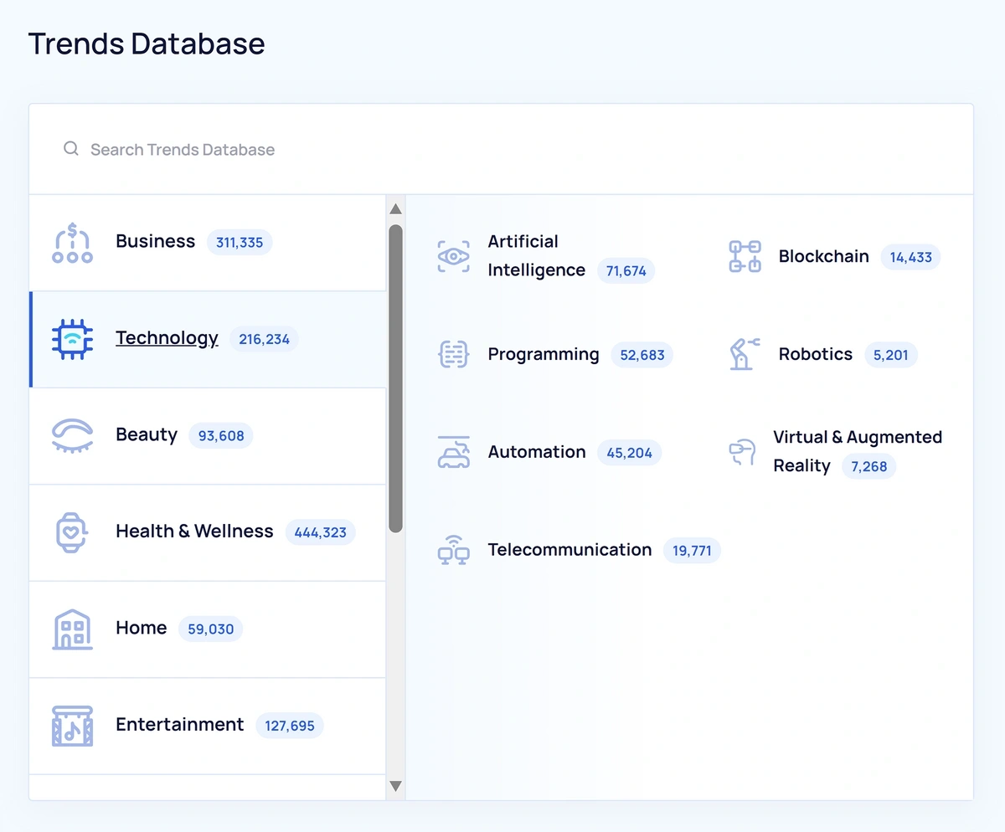Open the Programming subcategory
This screenshot has height=832, width=1005.
coord(543,354)
